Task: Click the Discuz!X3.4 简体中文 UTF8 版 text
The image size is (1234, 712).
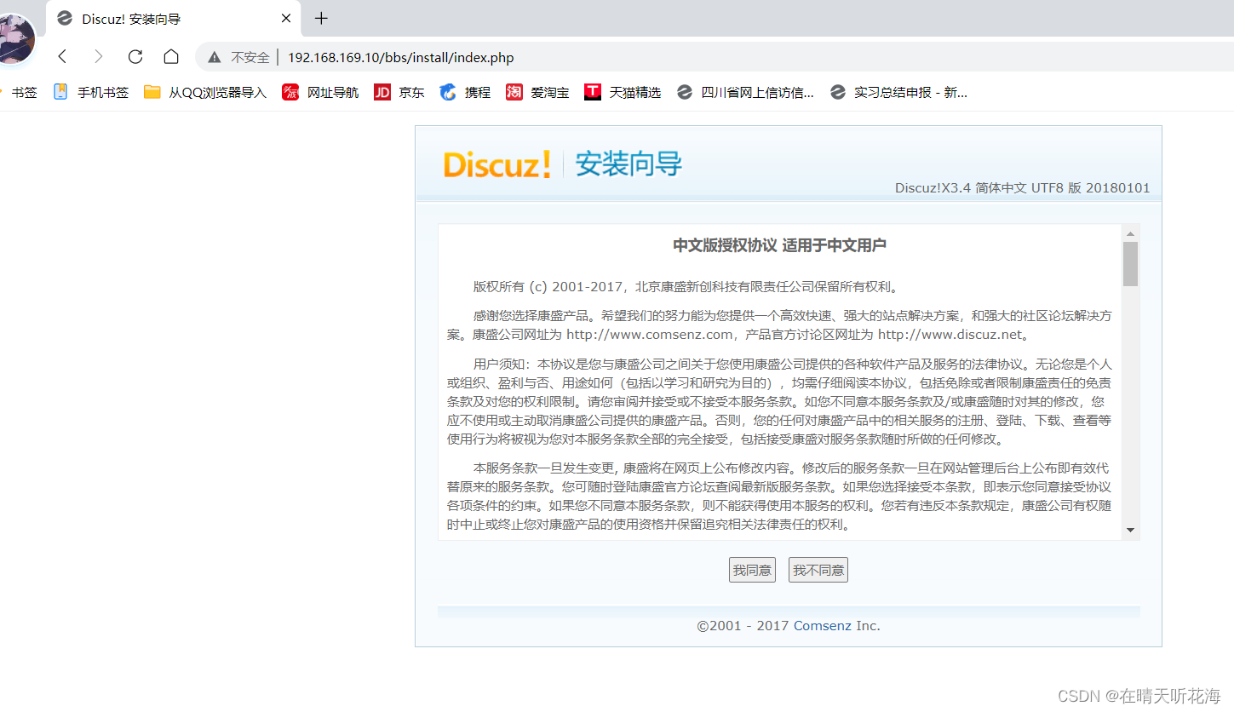Action: click(1022, 187)
